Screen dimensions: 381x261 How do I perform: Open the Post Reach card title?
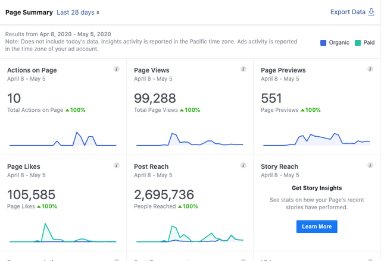151,166
